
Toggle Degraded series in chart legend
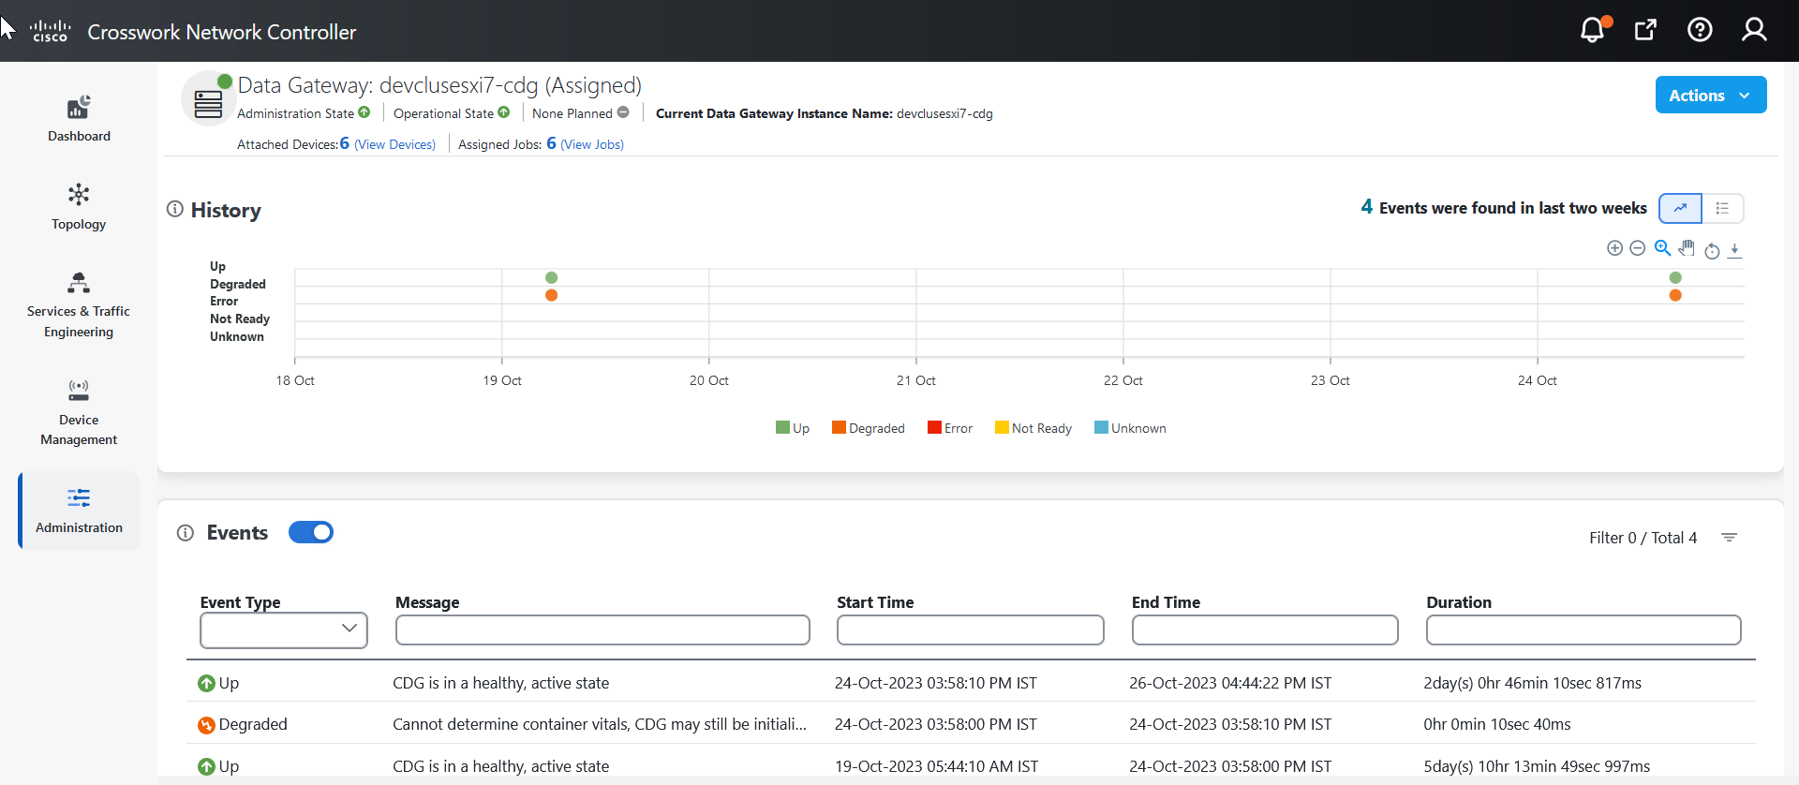[x=869, y=428]
